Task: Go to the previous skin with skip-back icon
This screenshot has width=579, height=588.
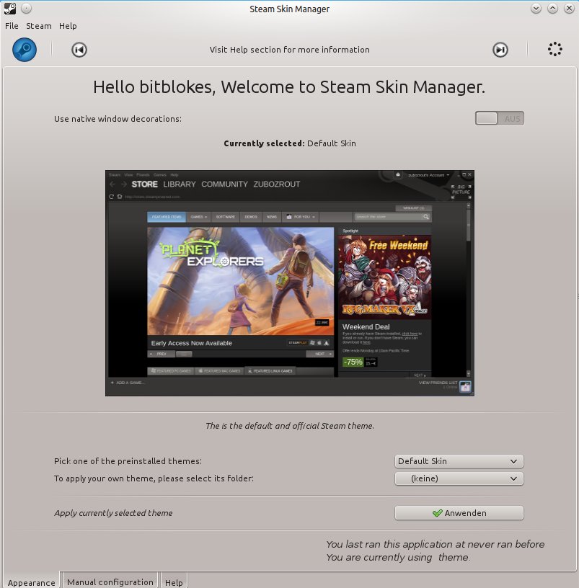Action: point(79,50)
